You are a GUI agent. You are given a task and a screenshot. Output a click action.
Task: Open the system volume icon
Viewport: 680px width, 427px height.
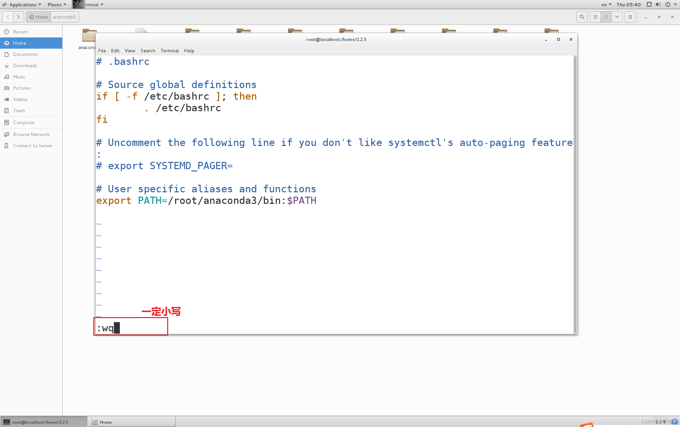(658, 5)
